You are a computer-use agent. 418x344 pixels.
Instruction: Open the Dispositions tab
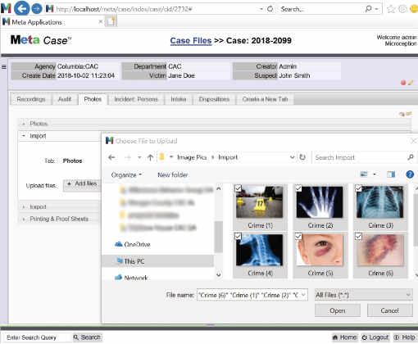click(214, 99)
